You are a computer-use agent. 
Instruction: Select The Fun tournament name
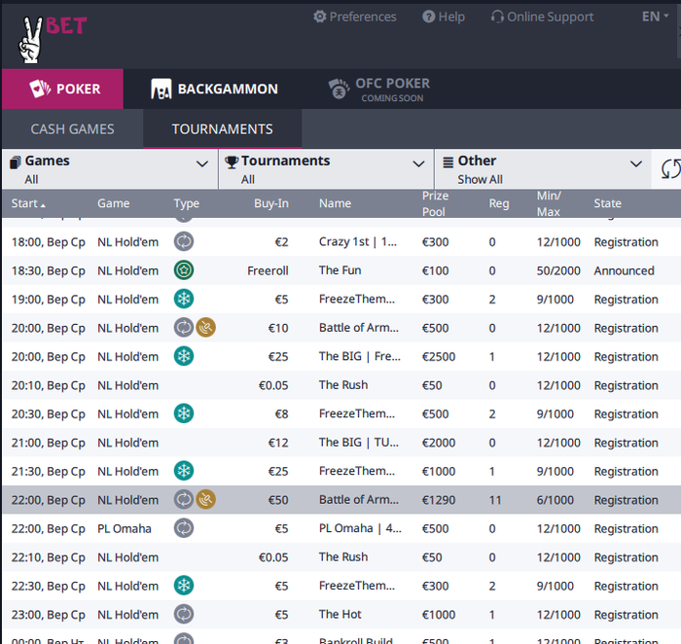tap(340, 270)
